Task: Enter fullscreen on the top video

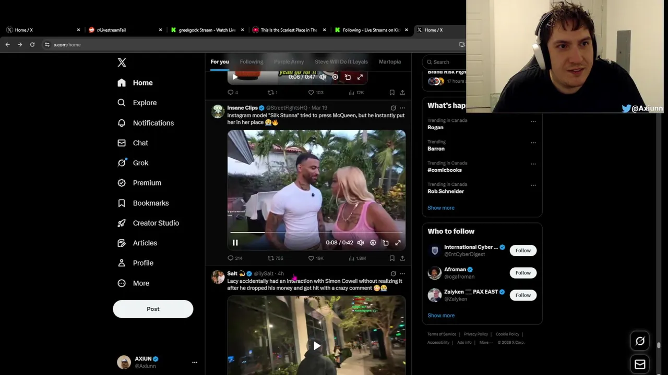Action: tap(360, 77)
